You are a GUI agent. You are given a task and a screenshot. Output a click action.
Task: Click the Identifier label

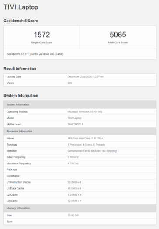tap(12, 151)
